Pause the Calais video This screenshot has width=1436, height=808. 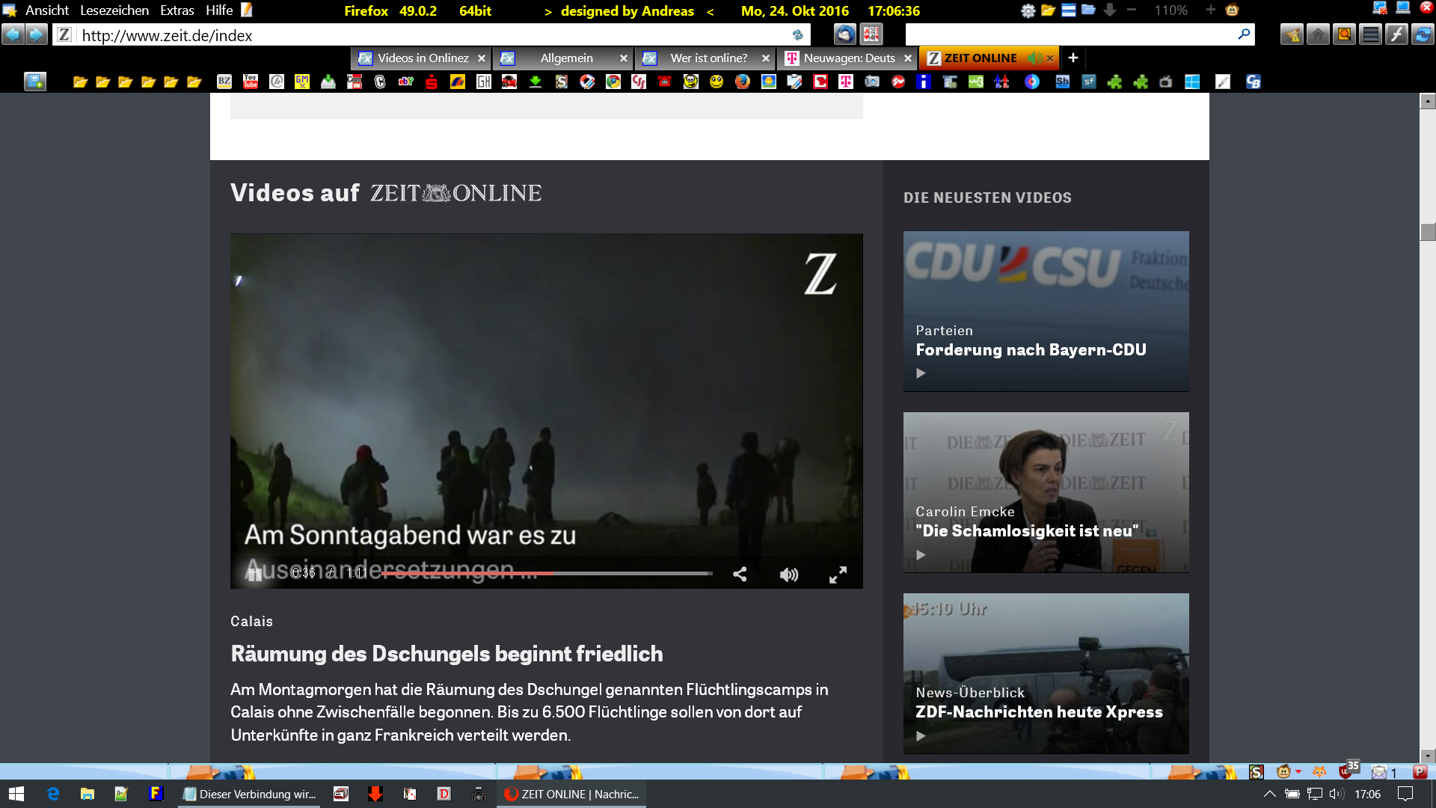pos(255,574)
